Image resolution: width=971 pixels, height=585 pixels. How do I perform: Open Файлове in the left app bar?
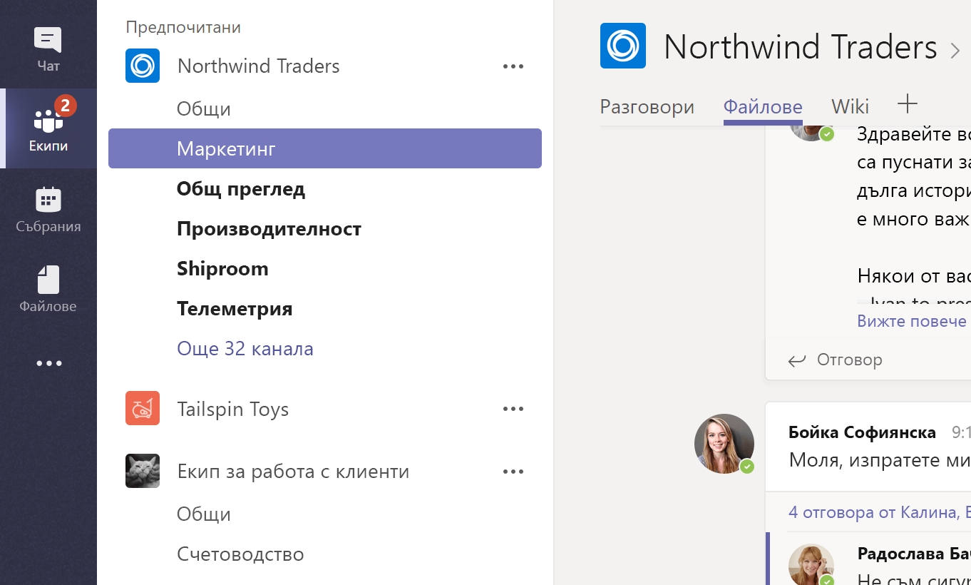(48, 289)
